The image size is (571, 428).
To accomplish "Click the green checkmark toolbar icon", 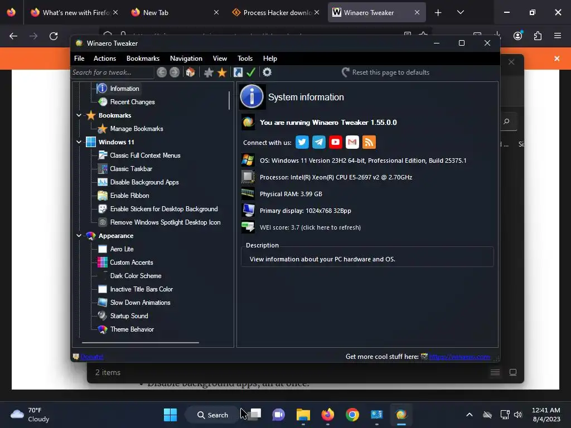I will coord(251,72).
